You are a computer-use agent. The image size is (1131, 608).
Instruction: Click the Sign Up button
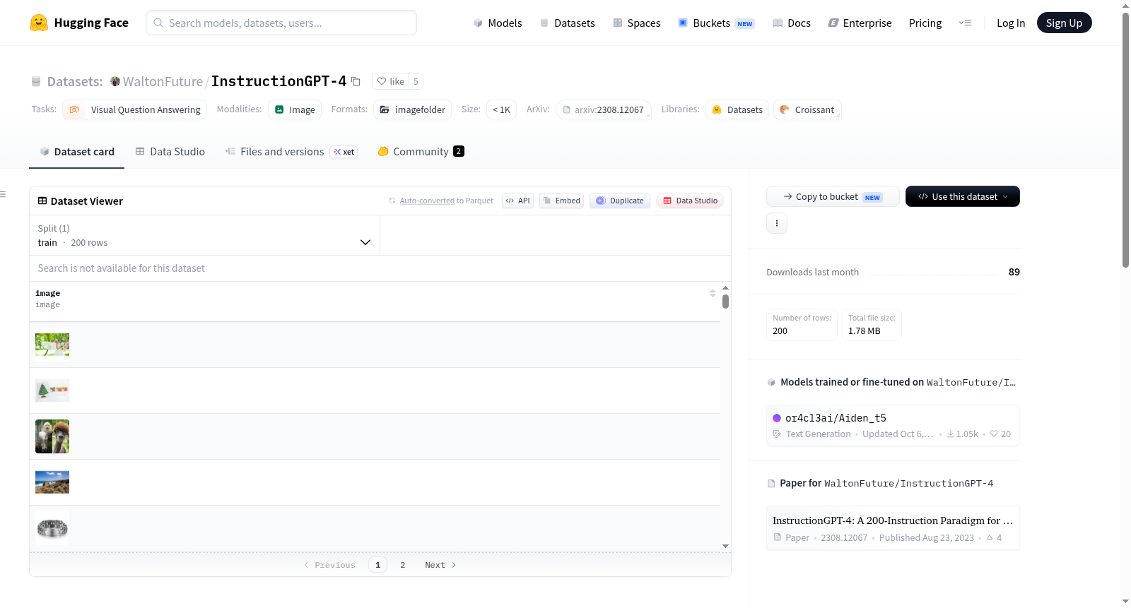click(1064, 23)
